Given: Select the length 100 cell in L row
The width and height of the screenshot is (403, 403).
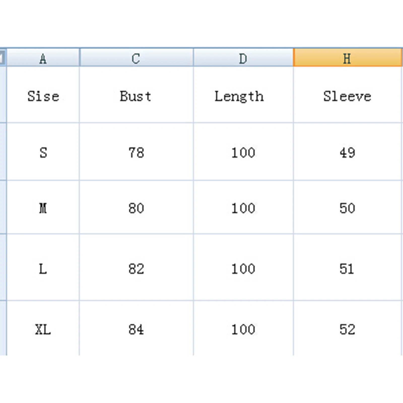Looking at the screenshot, I should 243,268.
